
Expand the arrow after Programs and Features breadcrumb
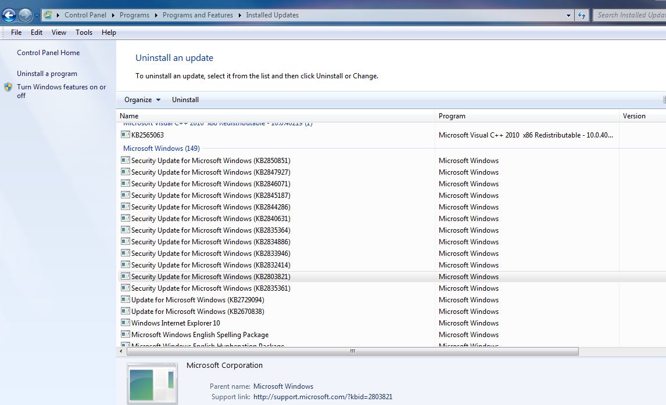click(x=239, y=15)
